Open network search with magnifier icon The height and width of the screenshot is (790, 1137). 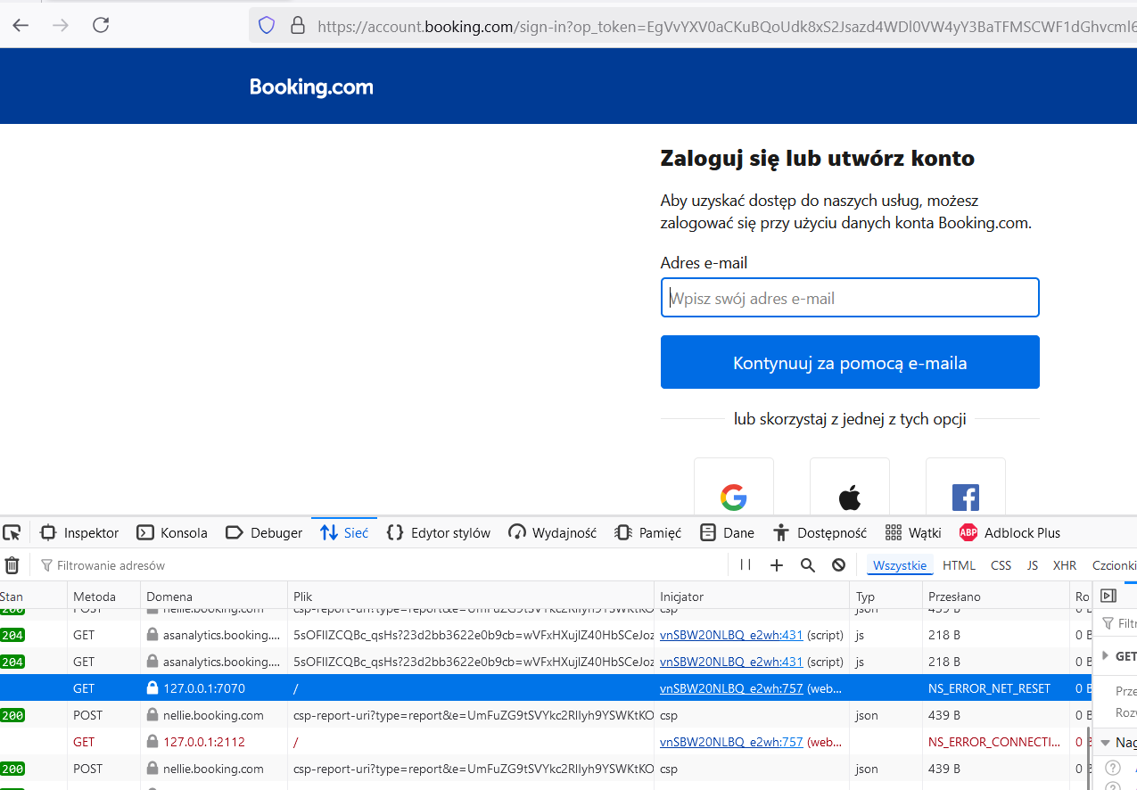pos(807,565)
